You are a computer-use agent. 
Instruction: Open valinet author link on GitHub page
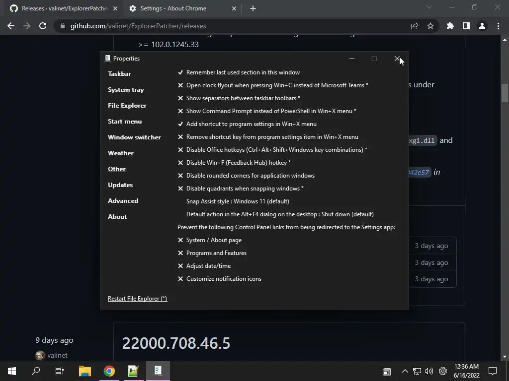click(57, 355)
